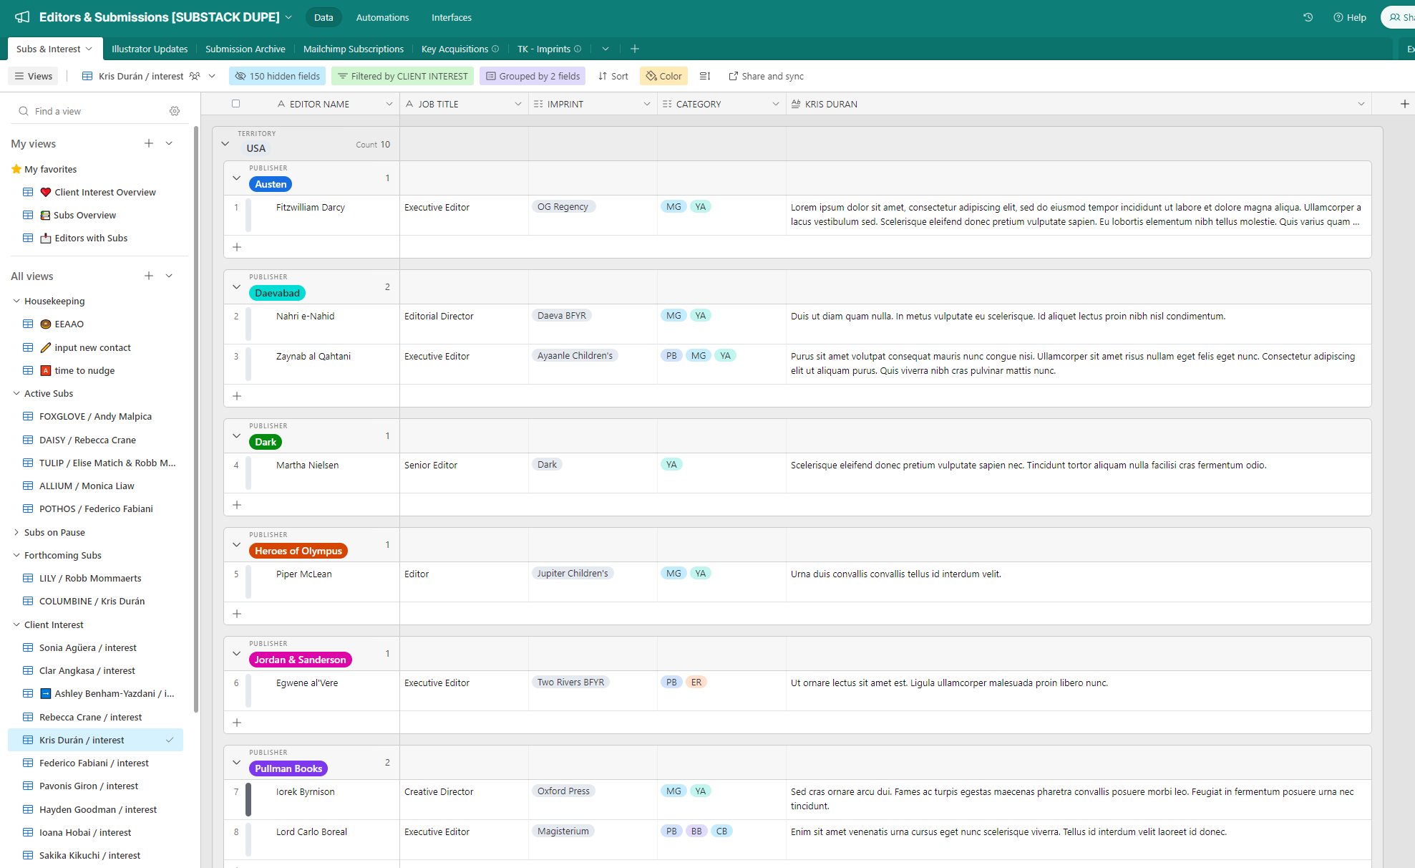Open the time to nudge view
Screen dimensions: 1415x868
(x=77, y=370)
